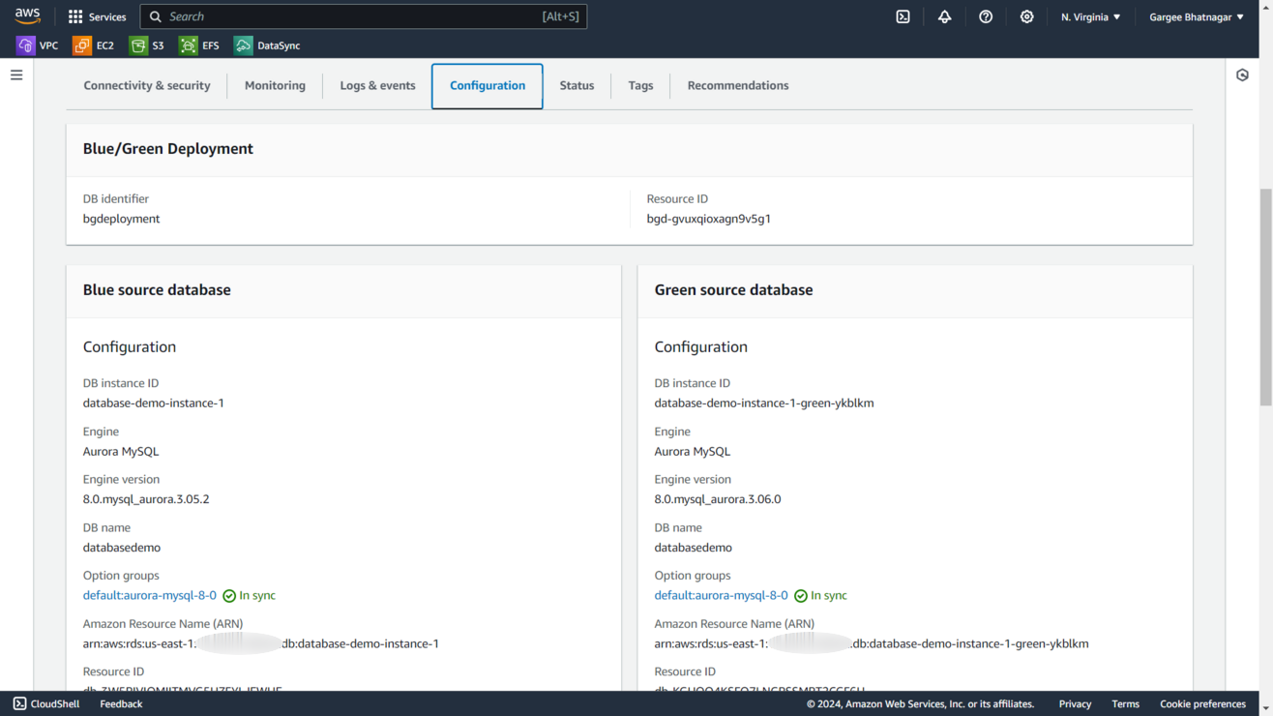1273x716 pixels.
Task: Open the EC2 shortcut
Action: pos(94,45)
